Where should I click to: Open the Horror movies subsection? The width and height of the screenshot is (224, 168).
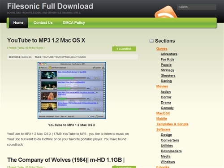click(x=166, y=97)
